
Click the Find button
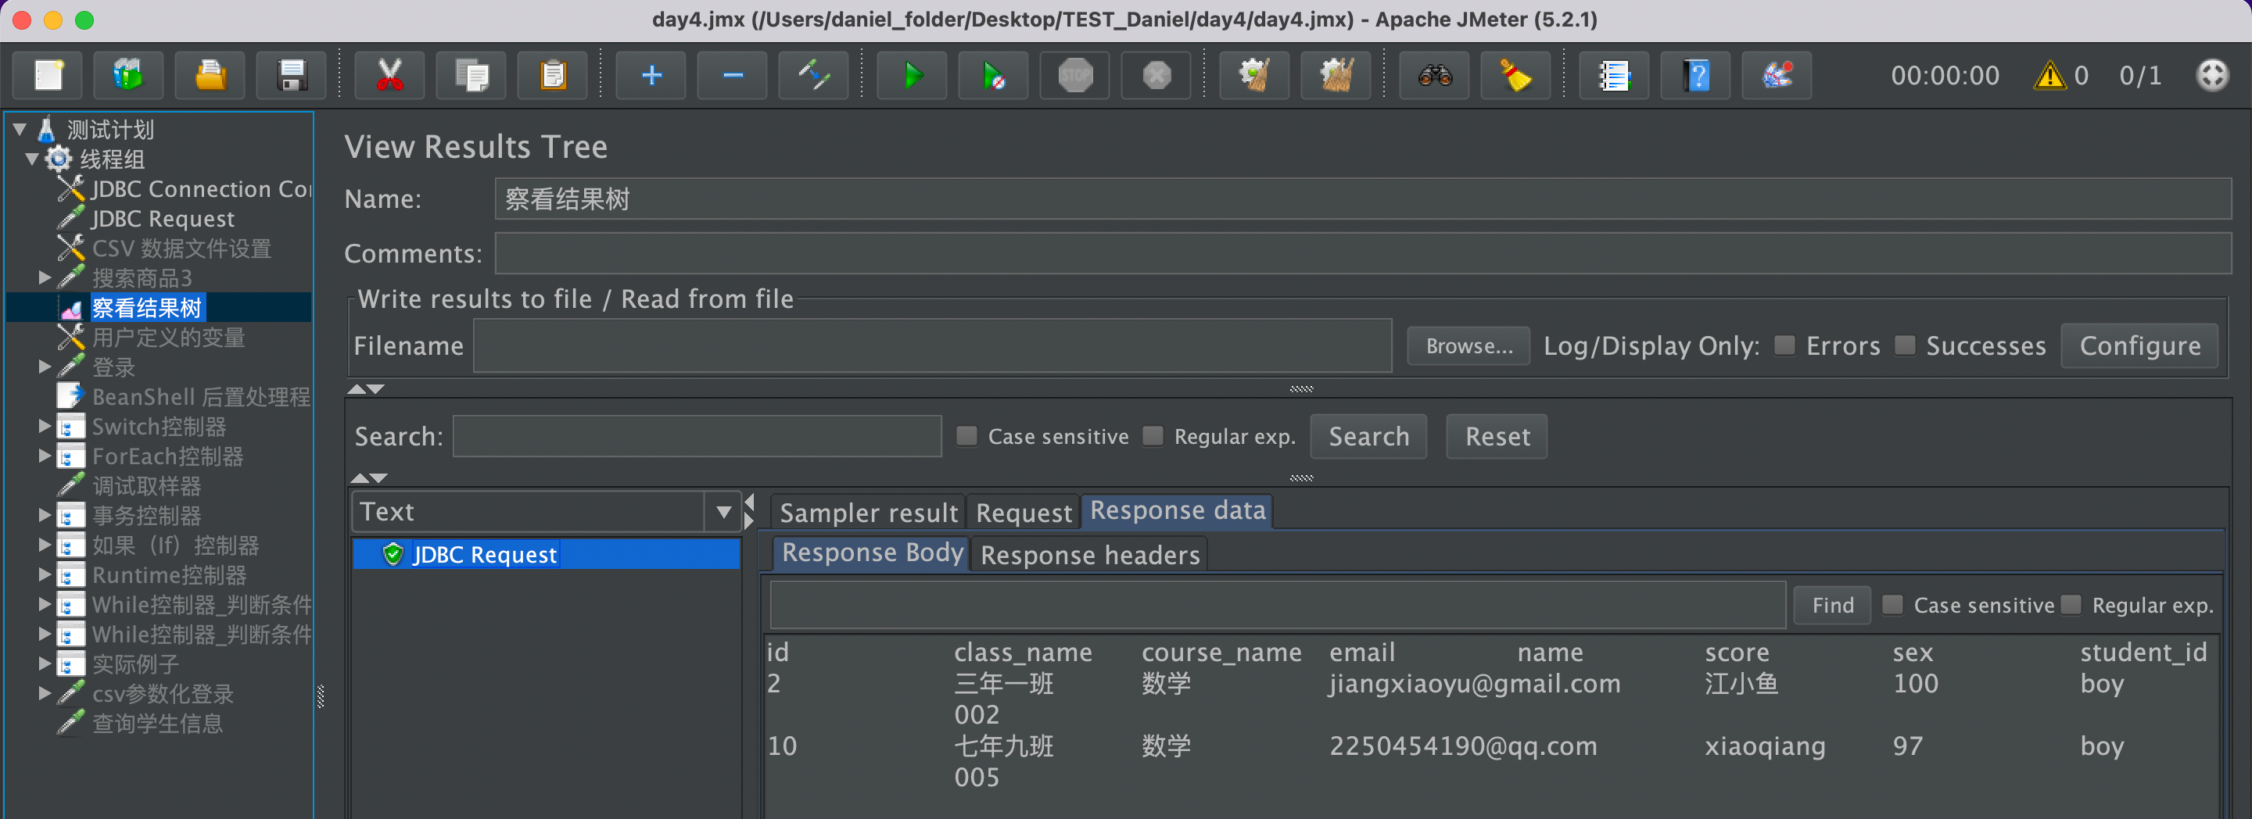click(1832, 605)
